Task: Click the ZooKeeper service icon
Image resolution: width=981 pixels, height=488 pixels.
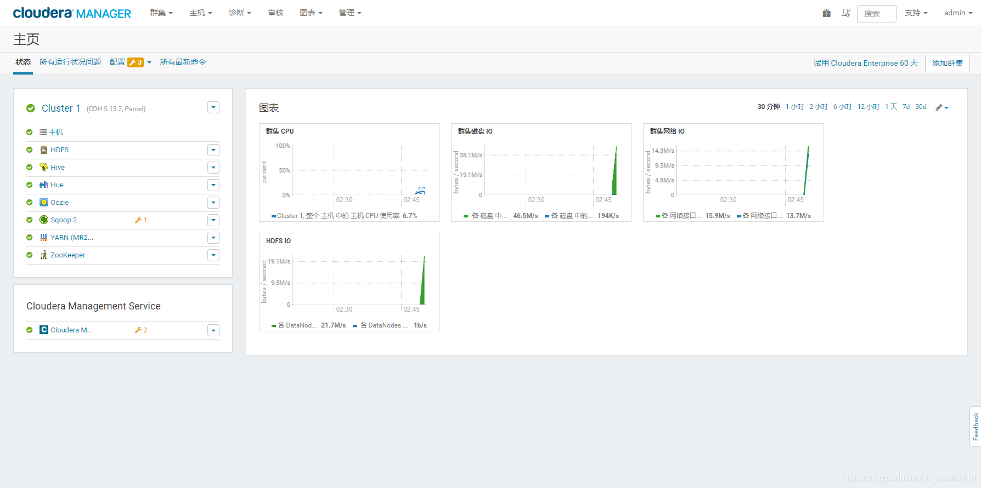Action: tap(44, 255)
